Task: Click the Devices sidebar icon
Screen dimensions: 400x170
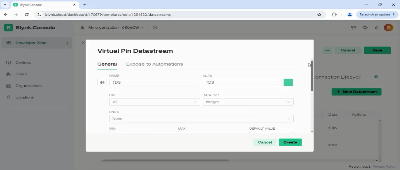Action: (9, 63)
